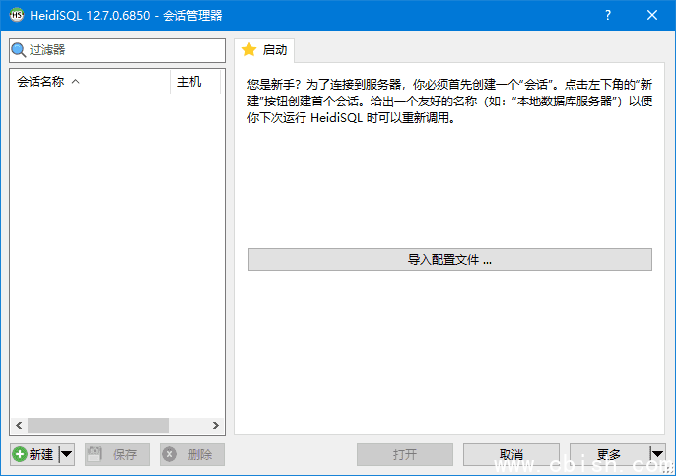Click the 更多 button
Screen dimensions: 676x476
pyautogui.click(x=608, y=454)
